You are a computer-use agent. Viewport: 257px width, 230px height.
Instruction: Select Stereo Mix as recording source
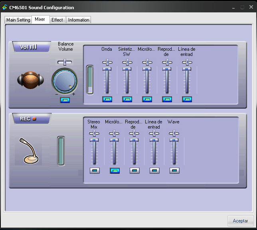tap(95, 171)
